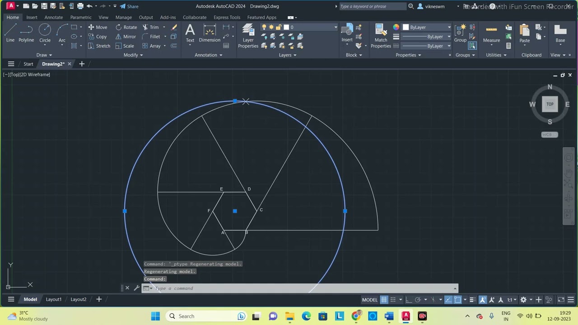The width and height of the screenshot is (578, 325).
Task: Click the Group tool
Action: point(460,33)
